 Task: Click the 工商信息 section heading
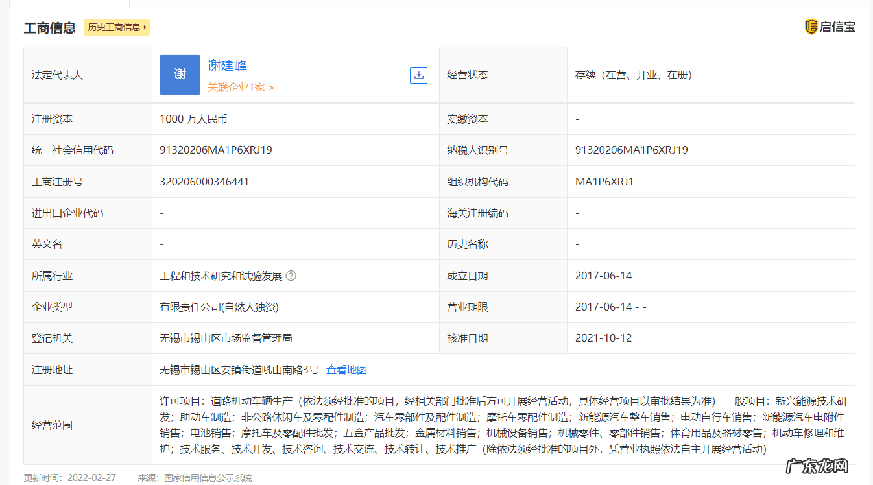pos(49,28)
